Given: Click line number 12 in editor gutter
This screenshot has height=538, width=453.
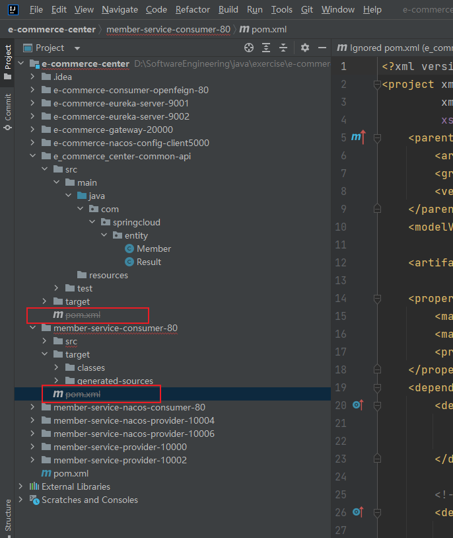Looking at the screenshot, I should click(x=341, y=263).
